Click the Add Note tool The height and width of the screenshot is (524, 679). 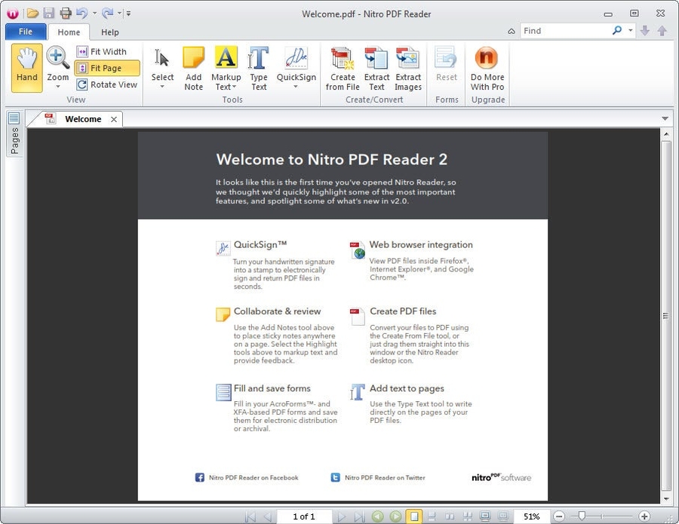pos(193,66)
